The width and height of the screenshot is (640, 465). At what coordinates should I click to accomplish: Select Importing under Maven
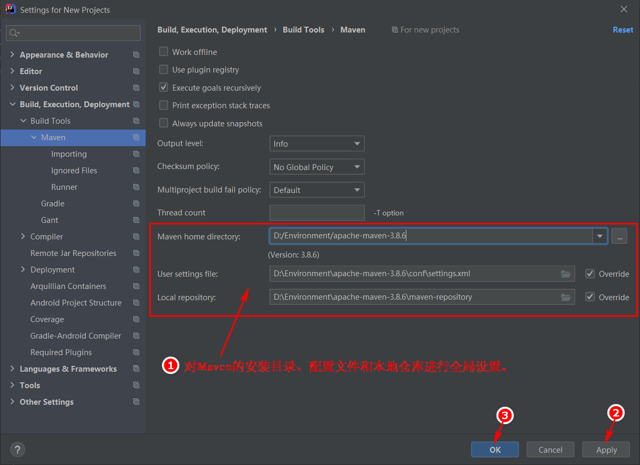pyautogui.click(x=69, y=154)
